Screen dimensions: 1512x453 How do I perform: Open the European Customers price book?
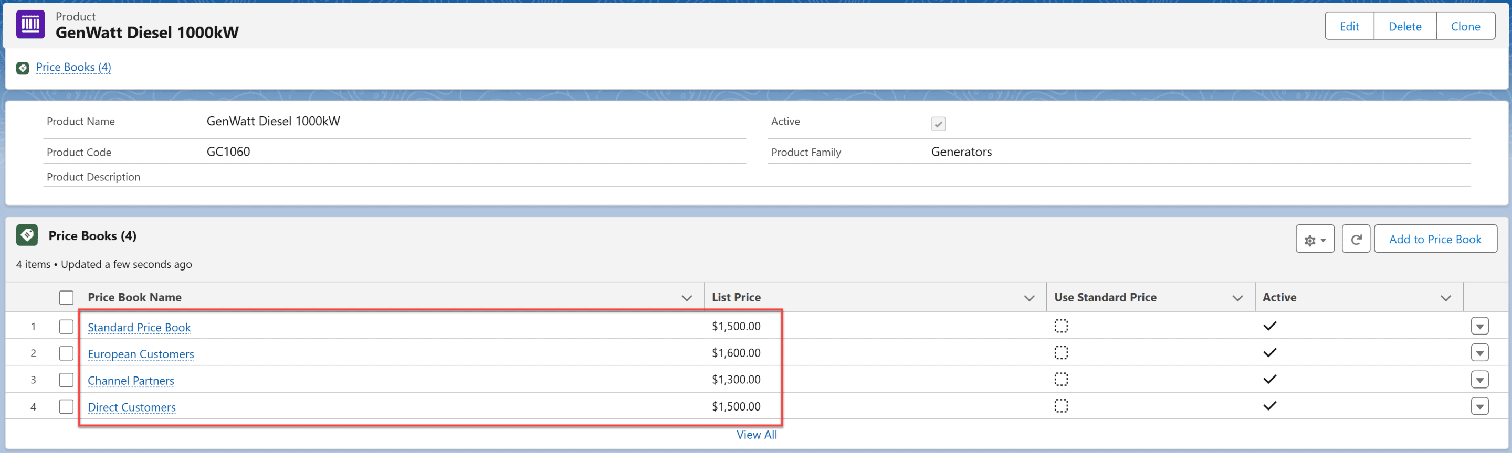[141, 354]
